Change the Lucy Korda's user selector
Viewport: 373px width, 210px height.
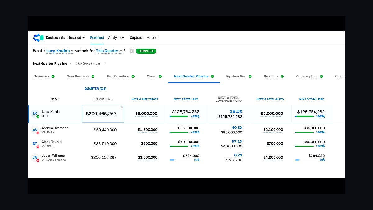[60, 51]
